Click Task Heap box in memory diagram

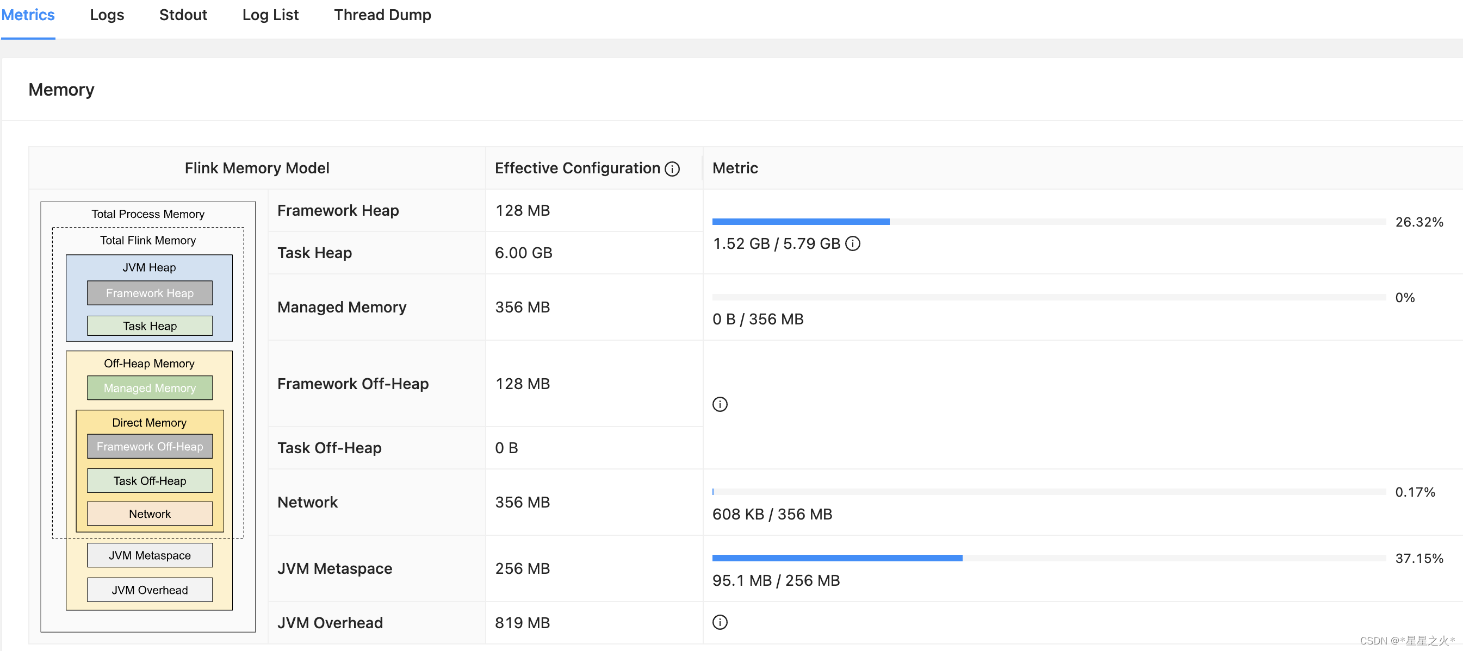click(x=150, y=326)
